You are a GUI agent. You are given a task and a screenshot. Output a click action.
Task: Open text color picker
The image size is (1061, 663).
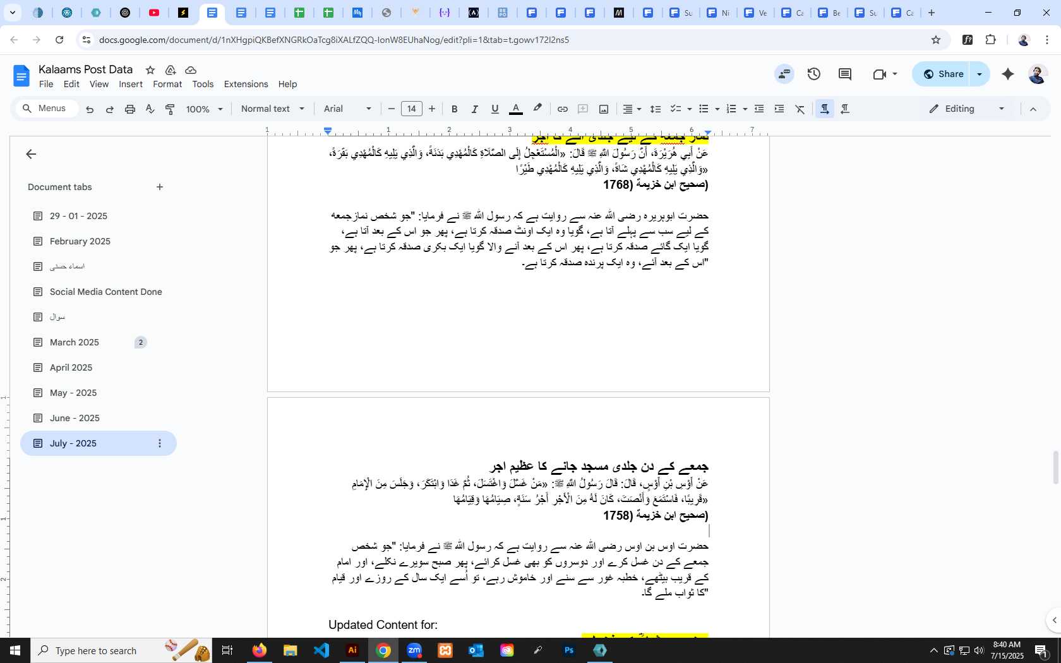tap(516, 109)
